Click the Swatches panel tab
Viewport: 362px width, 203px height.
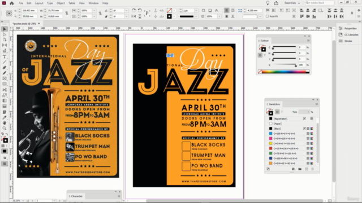[x=274, y=104]
